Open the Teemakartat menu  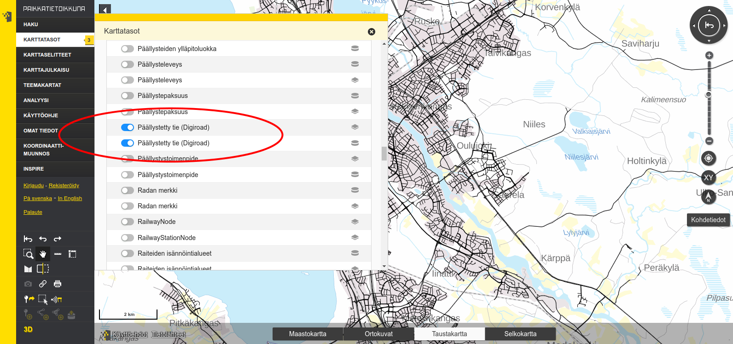[x=42, y=85]
